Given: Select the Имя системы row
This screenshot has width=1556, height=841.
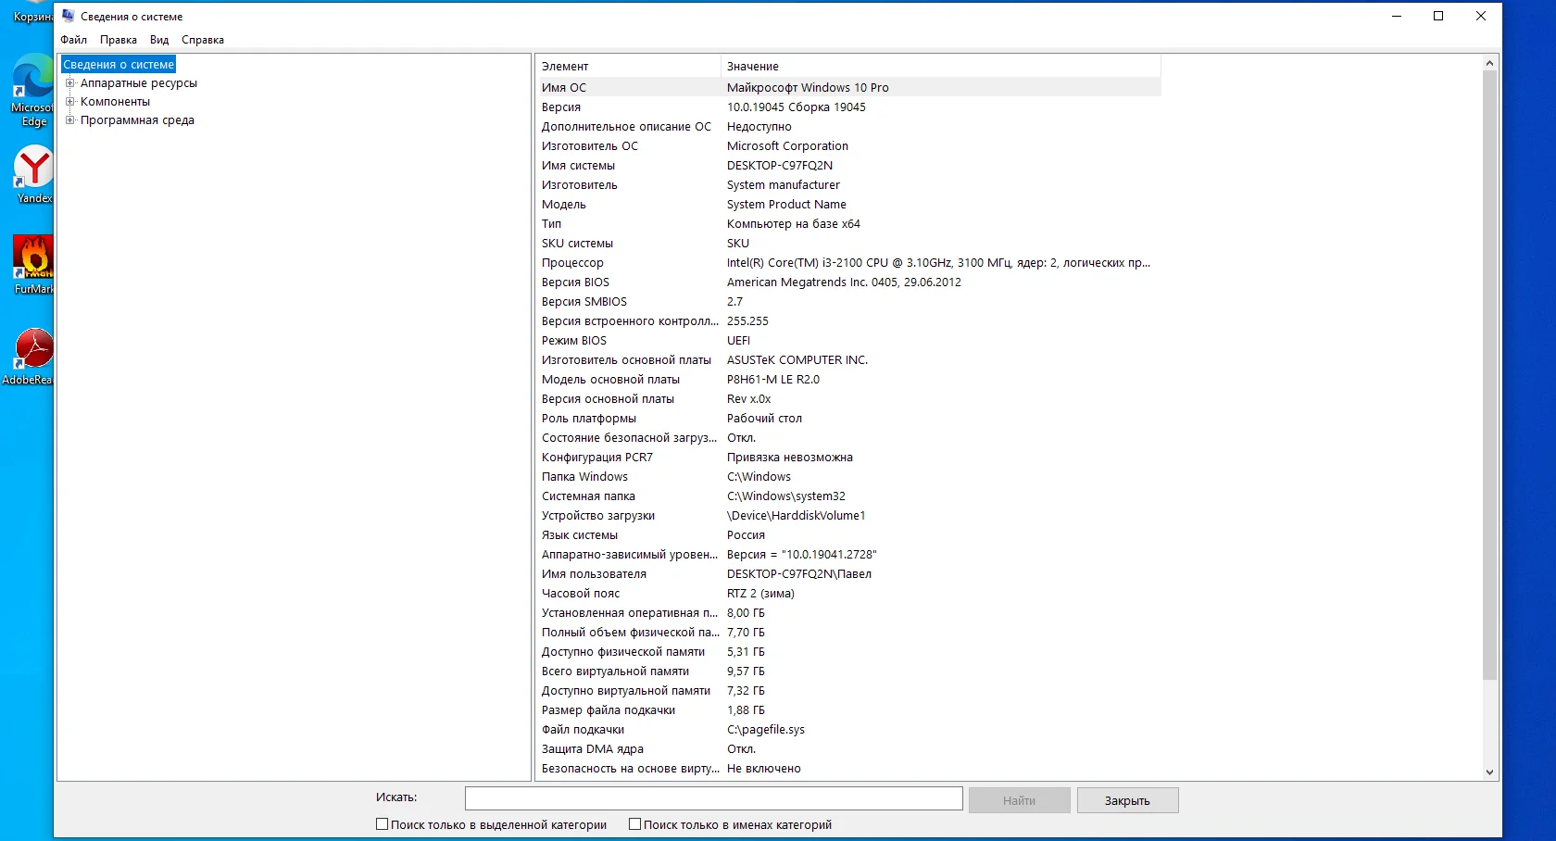Looking at the screenshot, I should (848, 166).
